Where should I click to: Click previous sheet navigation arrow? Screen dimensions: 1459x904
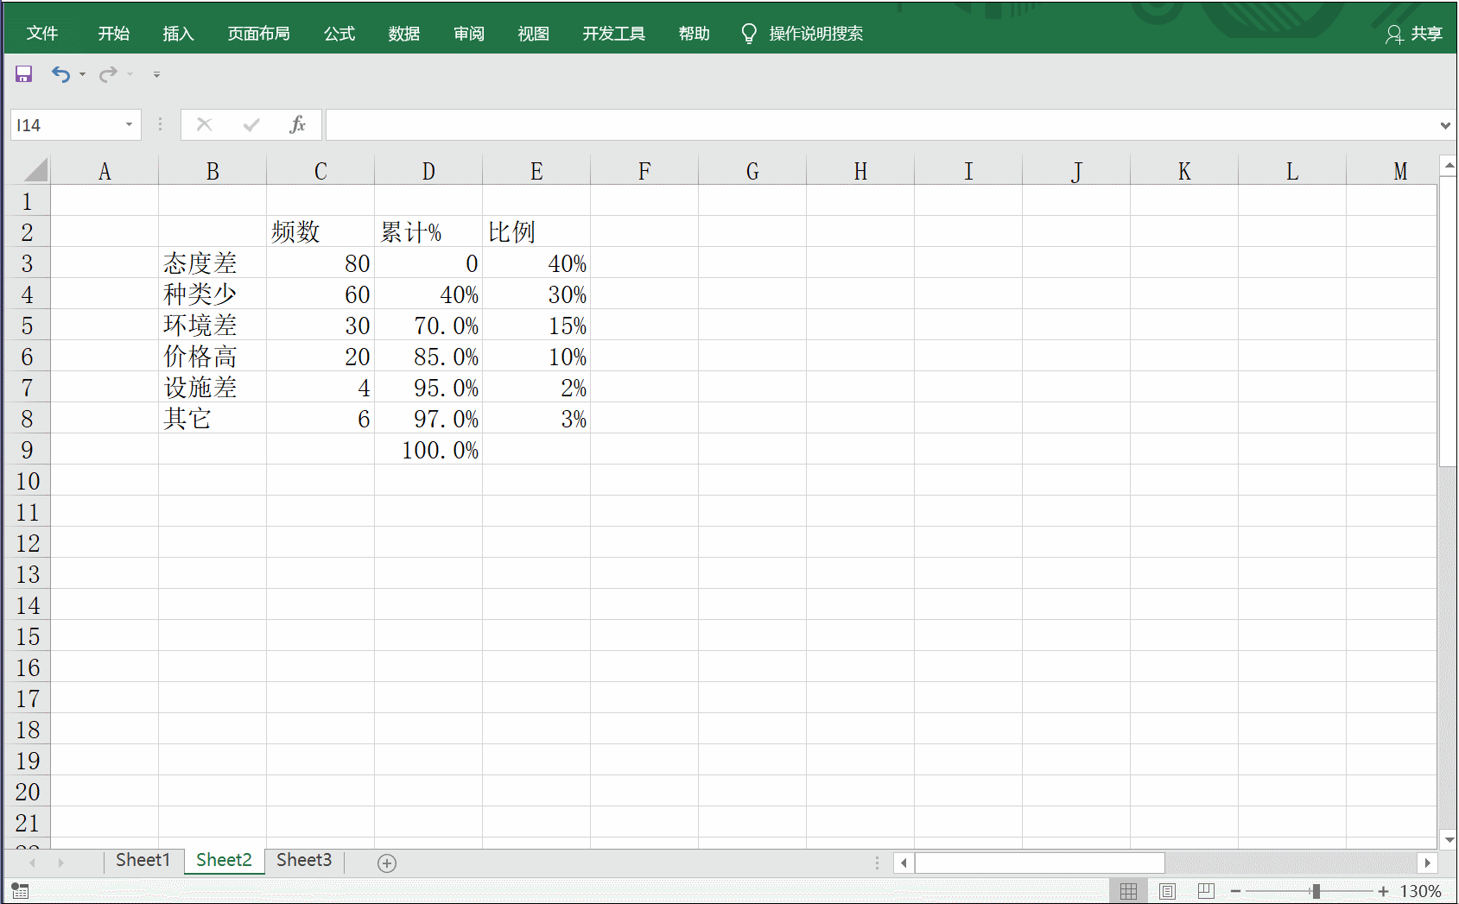[33, 863]
